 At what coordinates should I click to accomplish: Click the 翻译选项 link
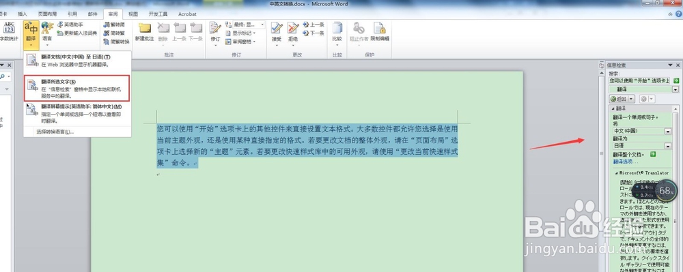626,161
